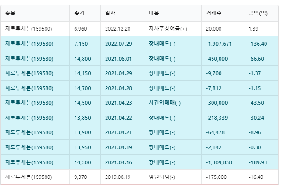This screenshot has width=281, height=185.
Task: Select trade volume -1,309,858
Action: (219, 162)
